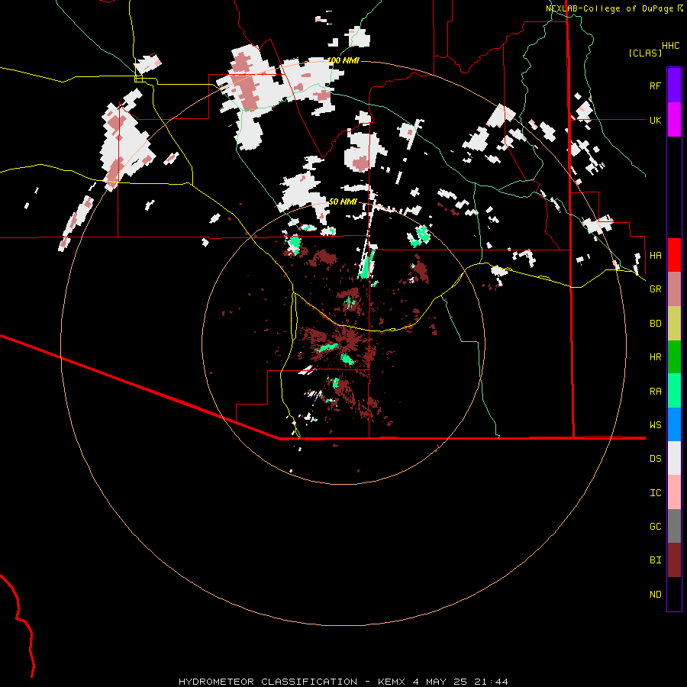
Task: Click the UK magenta legend swatch
Action: coord(674,120)
